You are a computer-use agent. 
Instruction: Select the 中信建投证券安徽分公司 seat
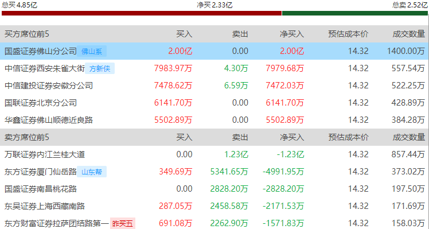point(49,86)
